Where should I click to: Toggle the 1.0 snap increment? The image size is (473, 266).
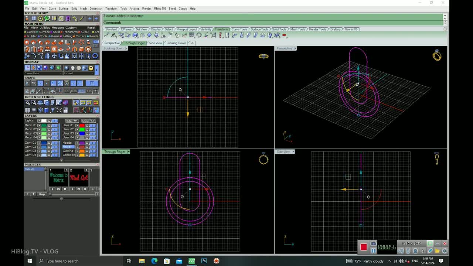[x=89, y=91]
